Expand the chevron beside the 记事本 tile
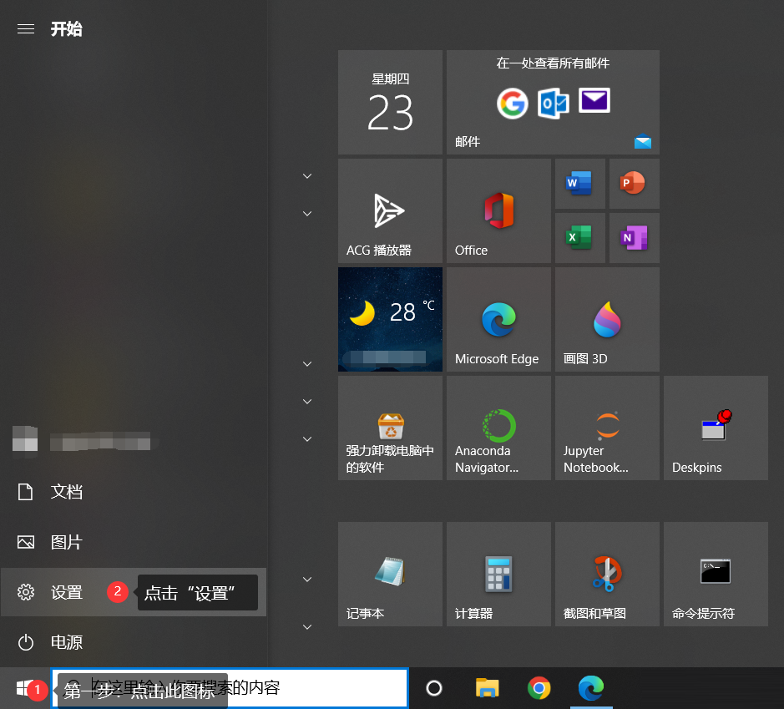 [x=307, y=580]
